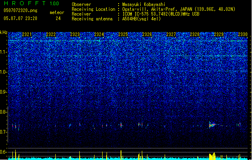Select the filename 0507072320.png
Image resolution: width=252 pixels, height=160 pixels.
coord(20,10)
